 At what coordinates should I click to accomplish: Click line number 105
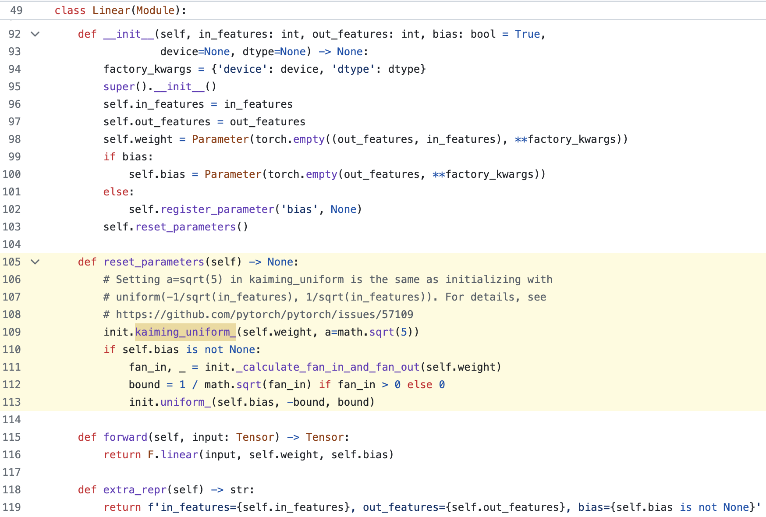12,262
